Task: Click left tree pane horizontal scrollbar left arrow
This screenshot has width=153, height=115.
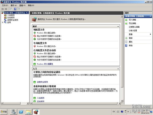Action: pos(2,103)
